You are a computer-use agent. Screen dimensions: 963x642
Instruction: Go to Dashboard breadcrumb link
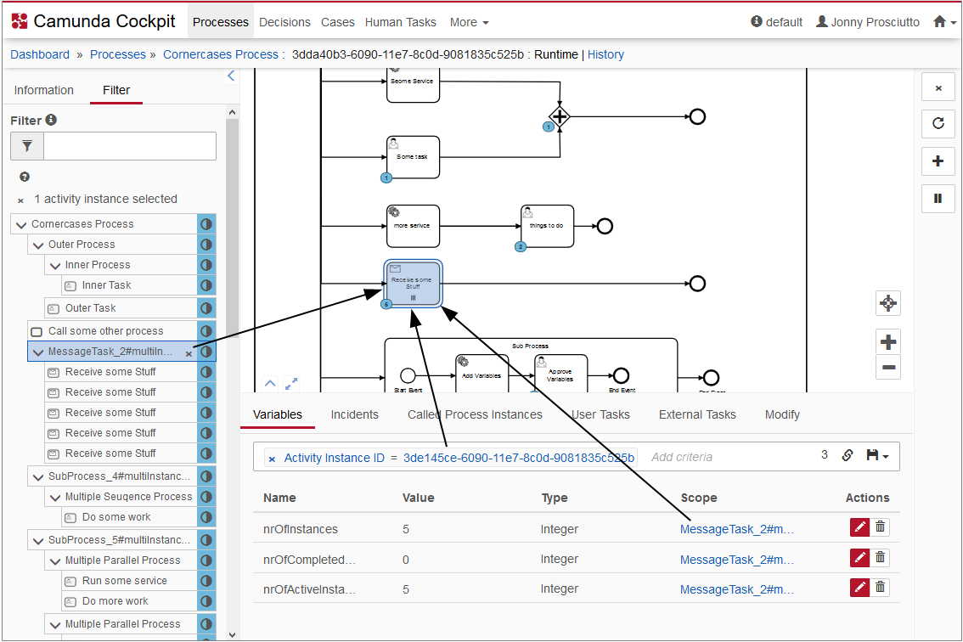pos(40,54)
